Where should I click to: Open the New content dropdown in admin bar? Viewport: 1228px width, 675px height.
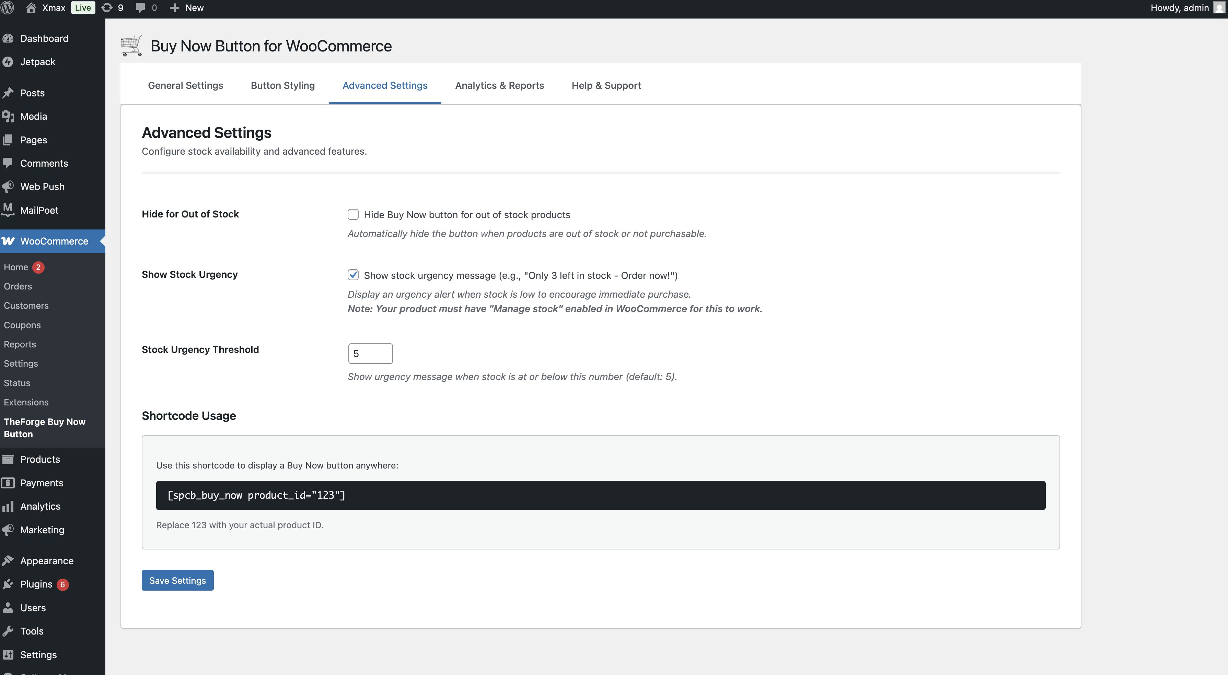(x=187, y=8)
